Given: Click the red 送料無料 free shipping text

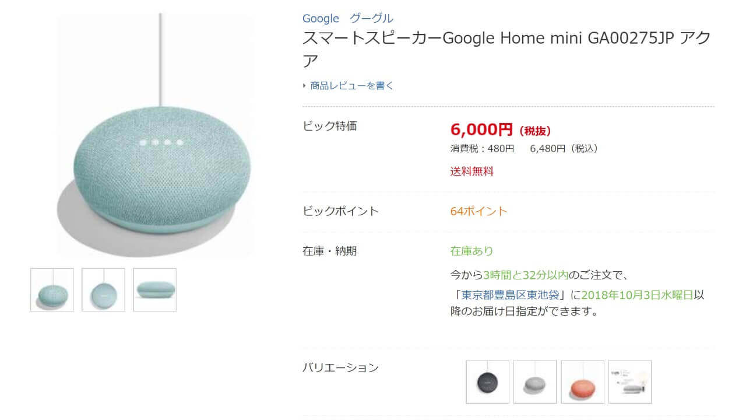Looking at the screenshot, I should pyautogui.click(x=471, y=171).
